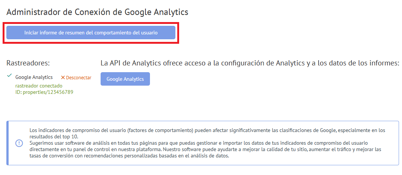Screen dimensions: 402x175
Task: Click the ID properties/123456789 text
Action: [45, 92]
